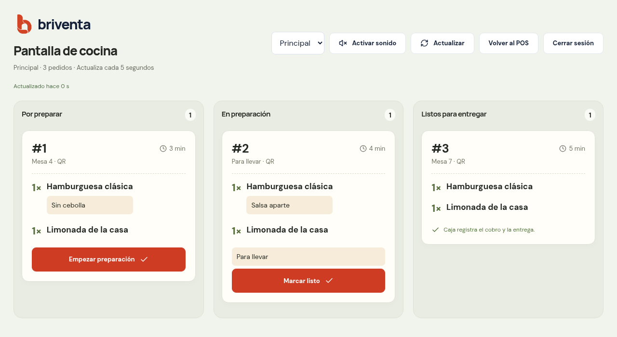617x337 pixels.
Task: Click order number #3
Action: [x=440, y=148]
